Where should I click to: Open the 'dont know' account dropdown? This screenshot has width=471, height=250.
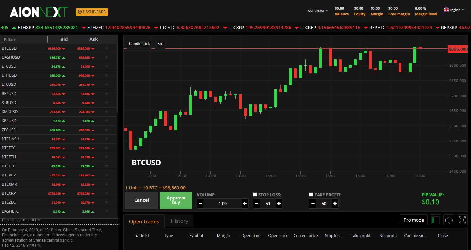click(318, 10)
